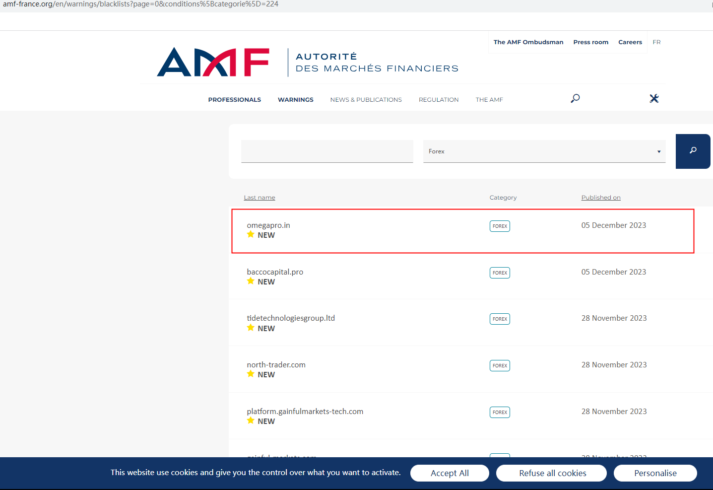Viewport: 713px width, 490px height.
Task: Open the tools wrench icon
Action: pos(654,98)
